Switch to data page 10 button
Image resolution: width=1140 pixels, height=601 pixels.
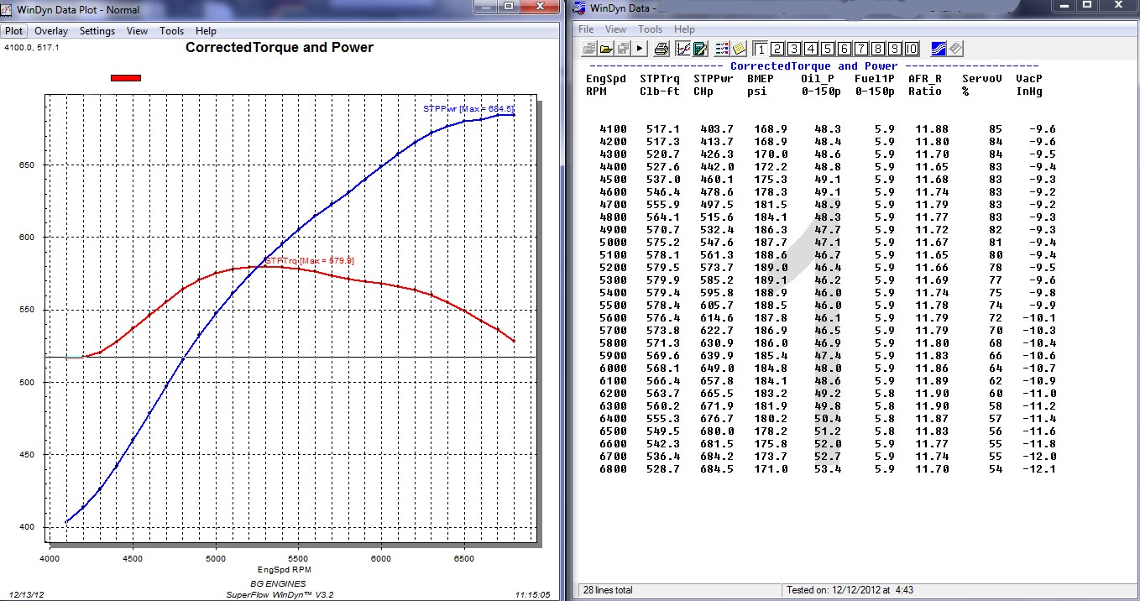[912, 48]
